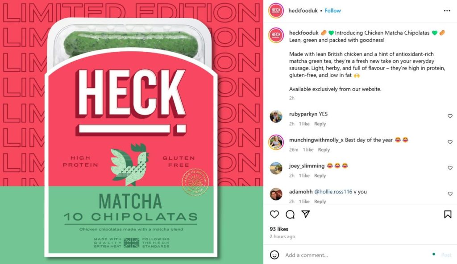Like munchingwithmolly_x's comment heart

click(x=450, y=142)
